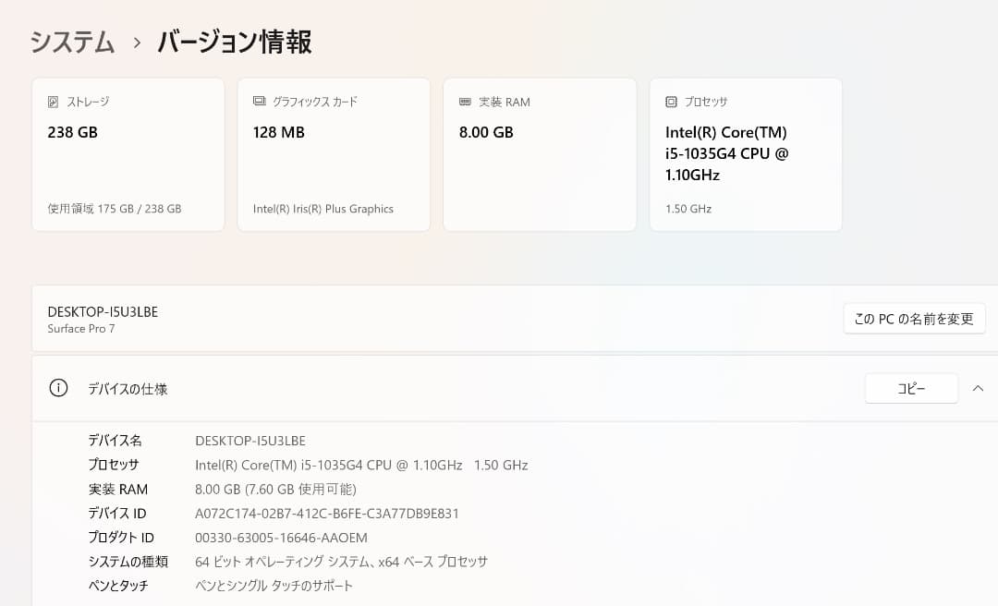Click the コピー button to copy specs

[x=911, y=388]
